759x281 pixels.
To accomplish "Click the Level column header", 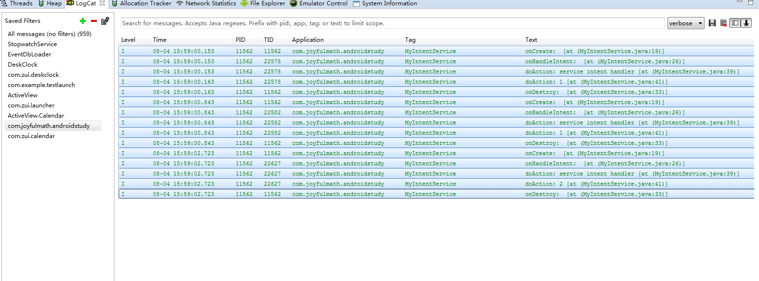I will 134,40.
